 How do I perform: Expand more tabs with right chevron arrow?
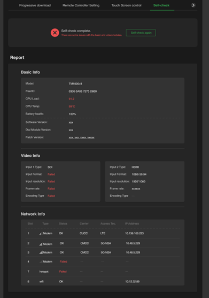[193, 5]
